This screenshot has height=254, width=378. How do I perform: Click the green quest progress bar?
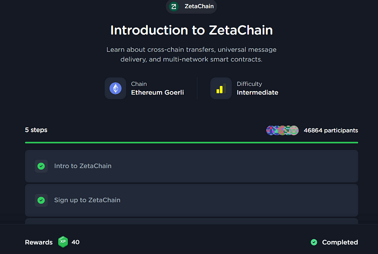pyautogui.click(x=191, y=142)
